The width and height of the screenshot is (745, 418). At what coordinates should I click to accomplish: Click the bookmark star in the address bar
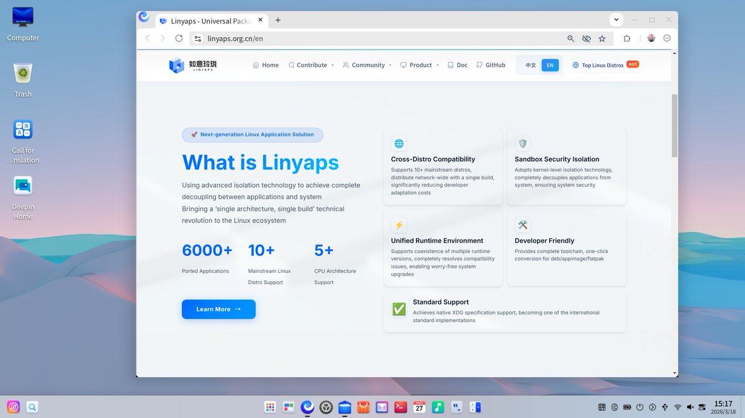pyautogui.click(x=602, y=38)
